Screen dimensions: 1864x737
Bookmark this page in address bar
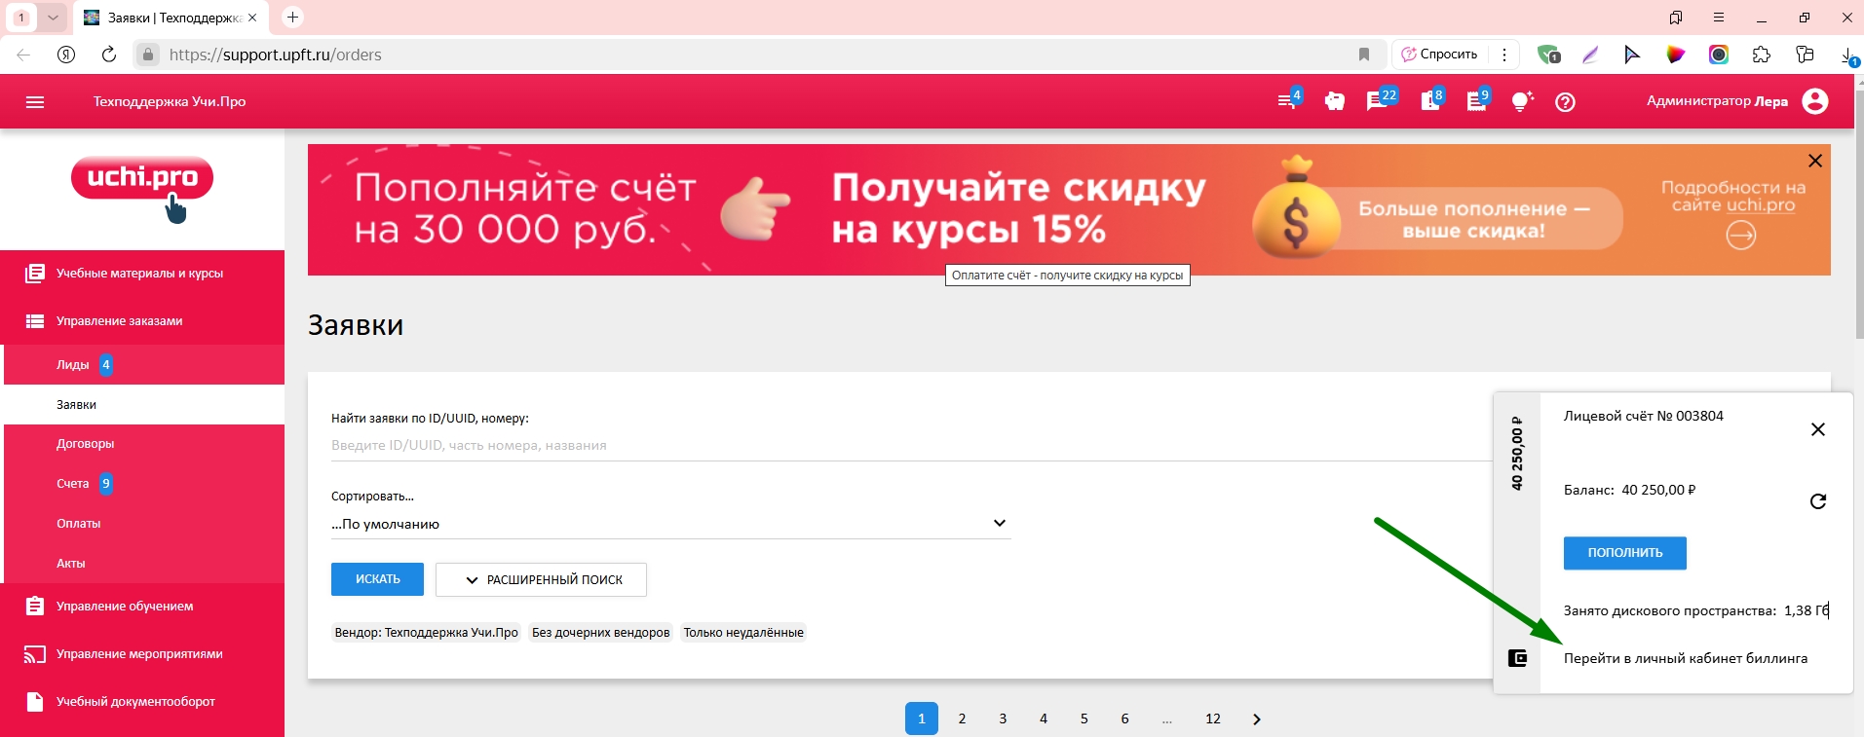[x=1364, y=55]
